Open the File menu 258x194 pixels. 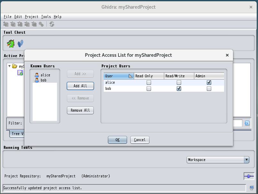pyautogui.click(x=8, y=17)
